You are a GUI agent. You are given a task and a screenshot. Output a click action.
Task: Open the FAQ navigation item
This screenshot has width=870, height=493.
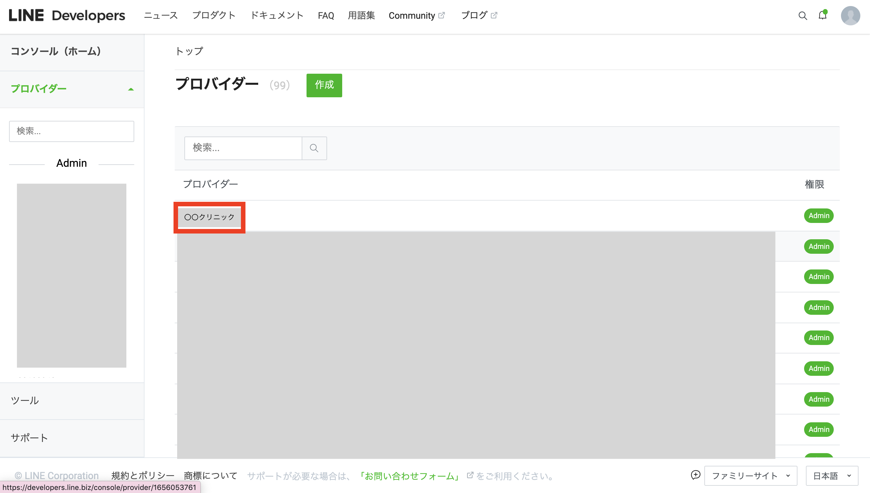[326, 16]
